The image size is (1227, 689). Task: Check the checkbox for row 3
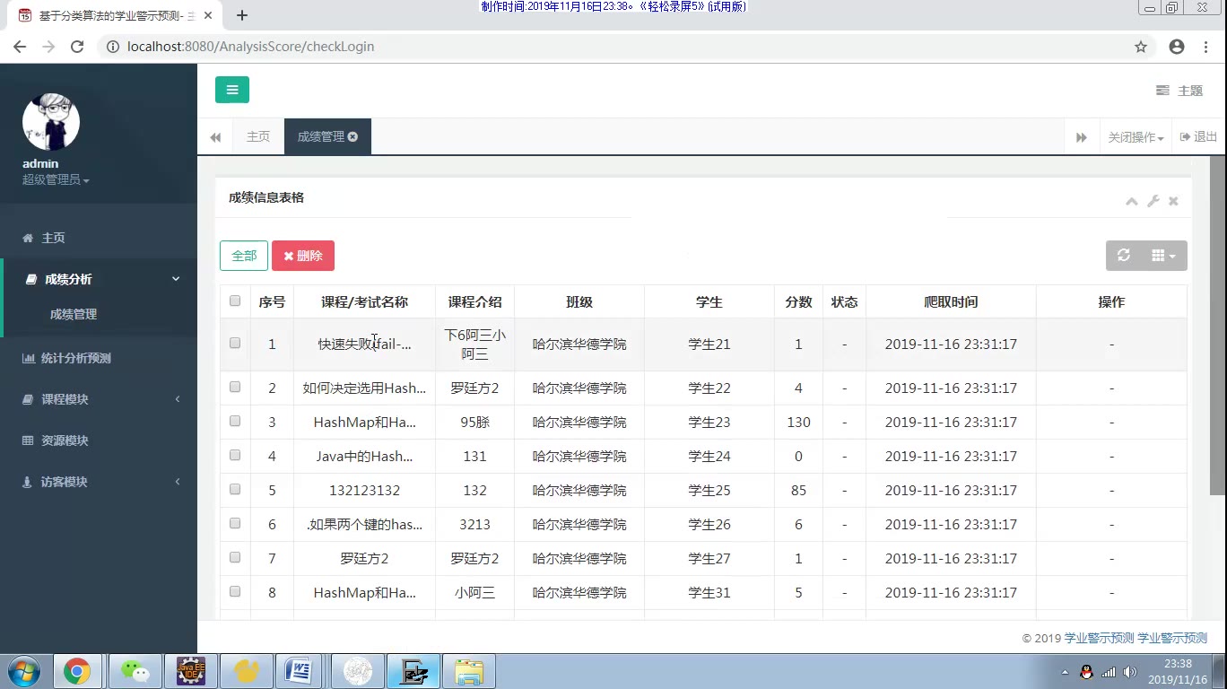(235, 422)
